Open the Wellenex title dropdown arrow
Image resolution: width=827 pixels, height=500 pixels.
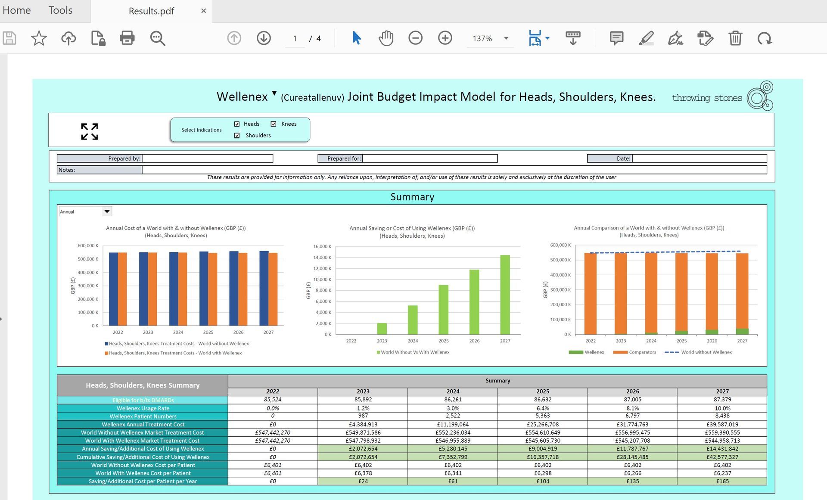[274, 93]
